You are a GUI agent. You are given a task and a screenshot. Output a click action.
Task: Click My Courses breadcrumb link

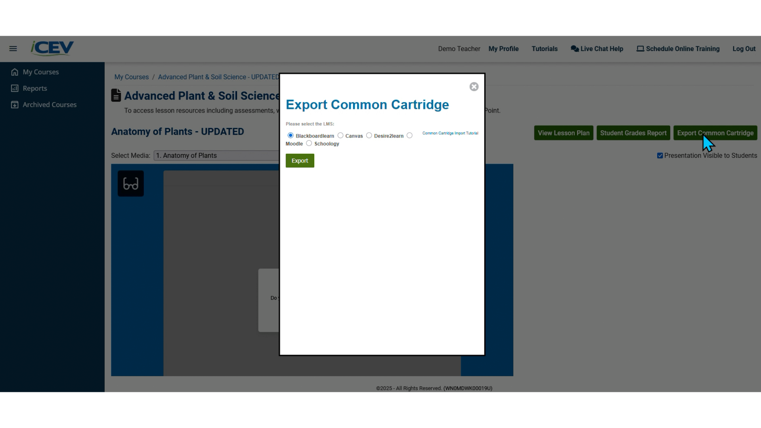132,77
